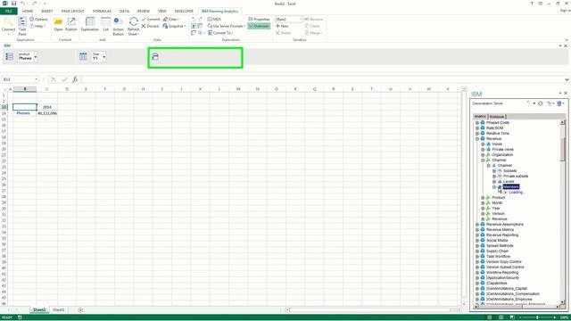Image resolution: width=571 pixels, height=321 pixels.
Task: Click the MDX button
Action: click(x=214, y=20)
